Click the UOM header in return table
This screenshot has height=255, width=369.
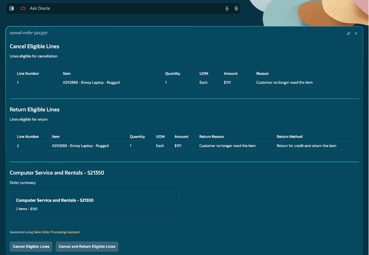[160, 136]
